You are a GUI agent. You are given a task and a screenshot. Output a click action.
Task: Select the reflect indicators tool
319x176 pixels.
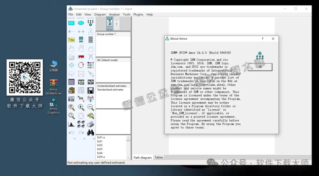pyautogui.click(x=91, y=65)
